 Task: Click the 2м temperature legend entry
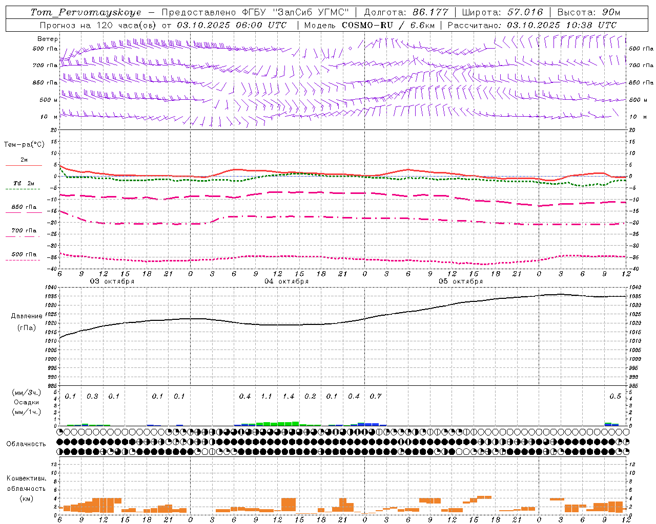[x=24, y=160]
